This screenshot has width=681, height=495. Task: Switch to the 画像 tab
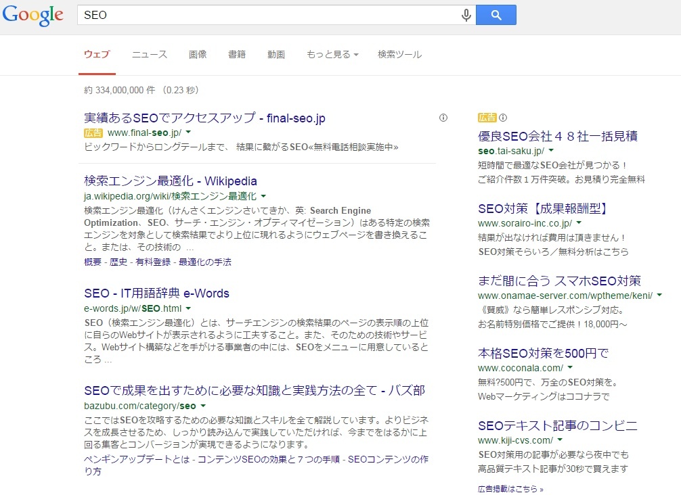tap(197, 55)
